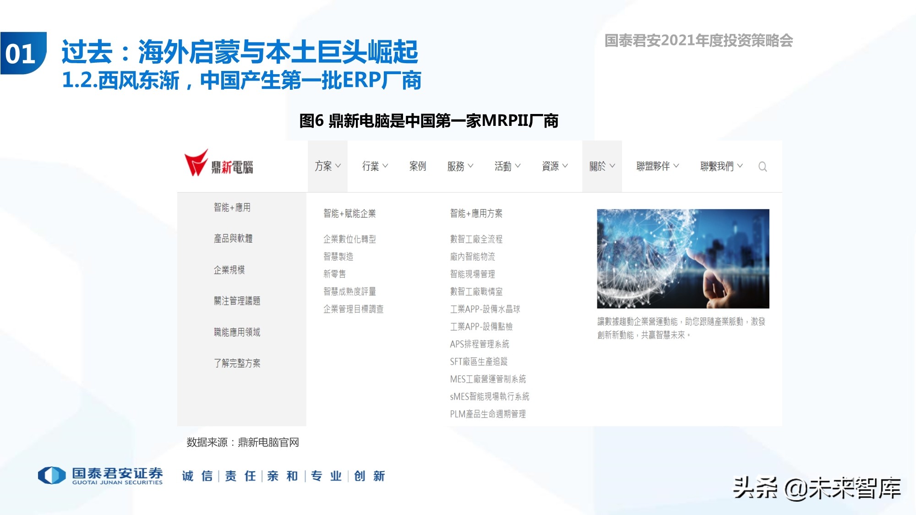Viewport: 916px width, 515px height.
Task: Open the APS排程管理系統 link
Action: pyautogui.click(x=480, y=344)
